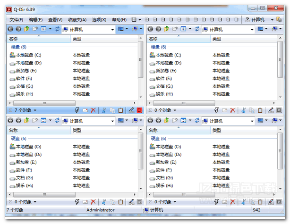Viewport: 290px width, 224px height.
Task: Click Copy icon in top-left pane
Action: (112, 110)
